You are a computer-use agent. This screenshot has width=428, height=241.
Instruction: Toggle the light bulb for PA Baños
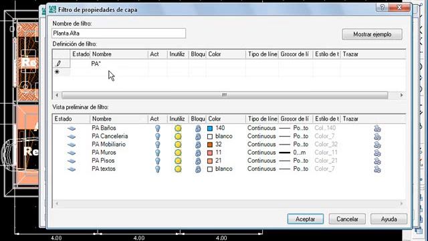[x=158, y=129]
